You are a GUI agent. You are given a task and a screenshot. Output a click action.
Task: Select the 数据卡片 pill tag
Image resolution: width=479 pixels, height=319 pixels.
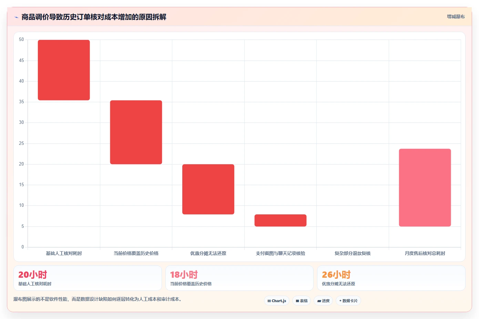pos(348,301)
